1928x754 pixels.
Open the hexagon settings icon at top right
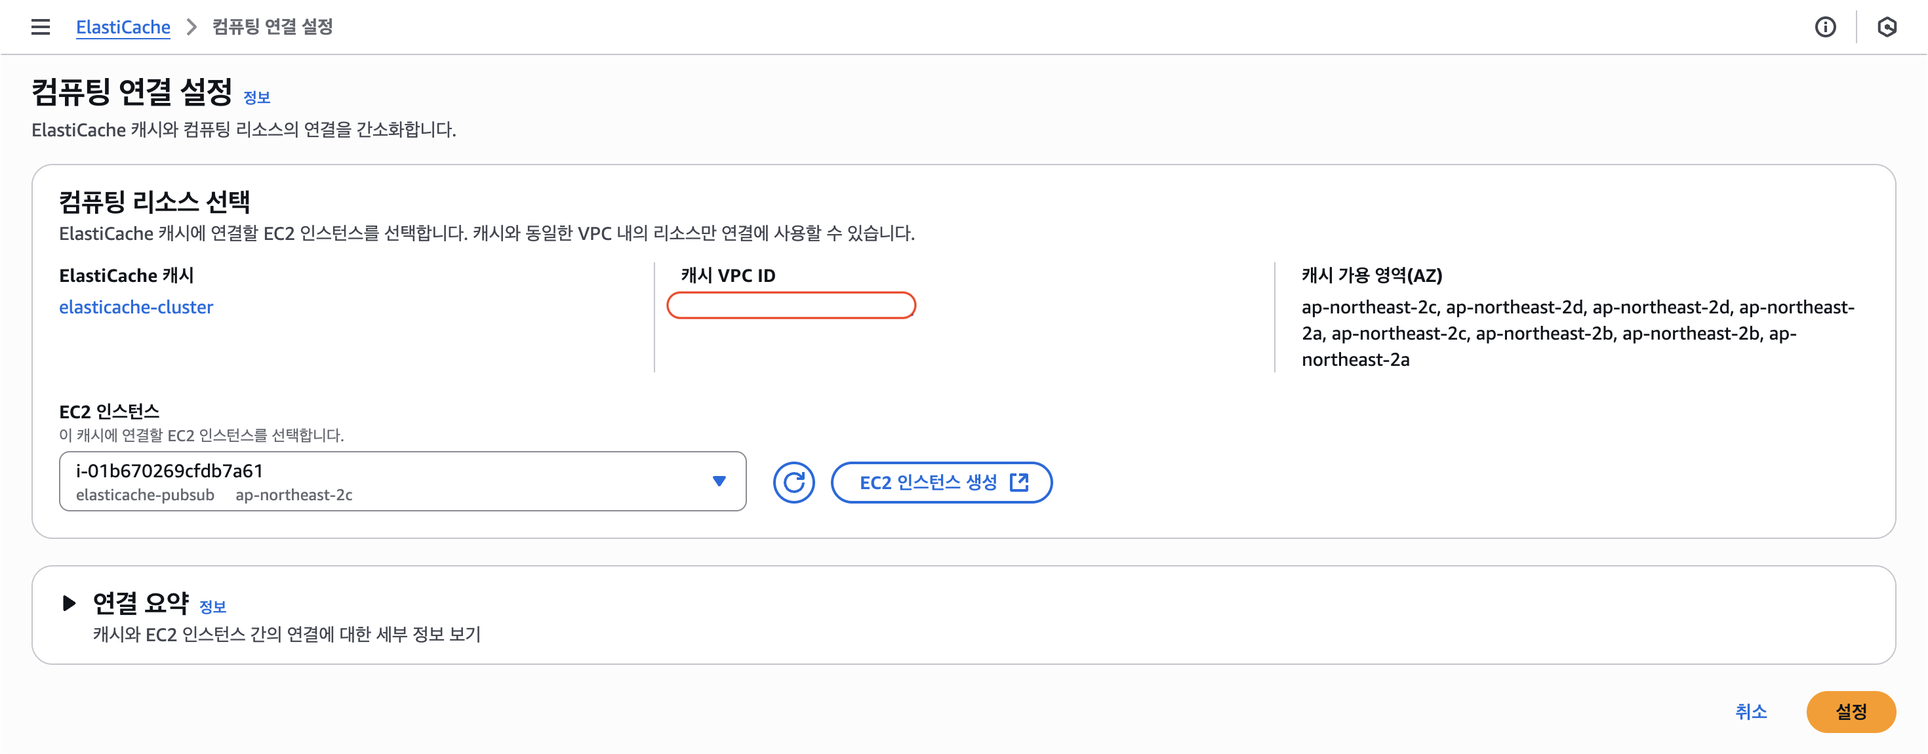(1887, 27)
